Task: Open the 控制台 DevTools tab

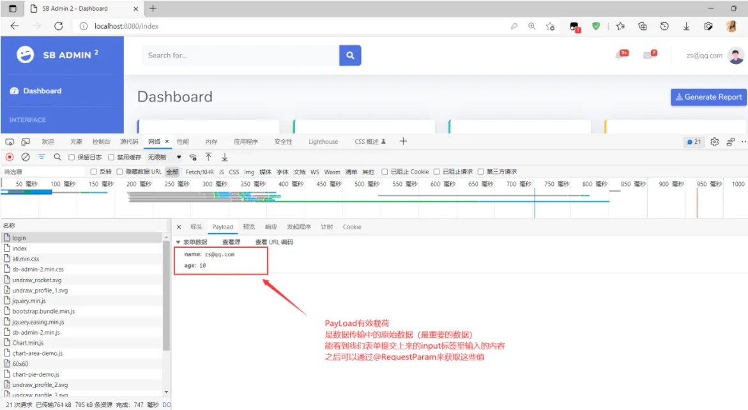Action: click(x=101, y=142)
